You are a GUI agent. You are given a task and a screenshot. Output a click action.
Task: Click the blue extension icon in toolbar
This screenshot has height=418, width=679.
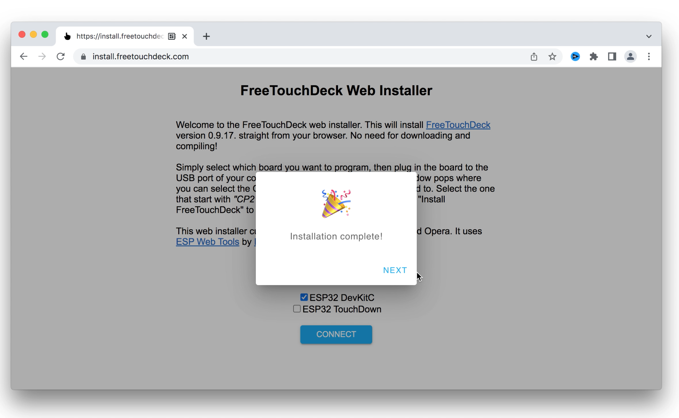click(x=575, y=56)
